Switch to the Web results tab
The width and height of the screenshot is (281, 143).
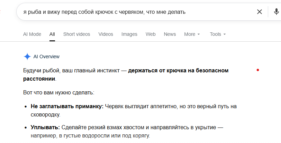[x=151, y=34]
